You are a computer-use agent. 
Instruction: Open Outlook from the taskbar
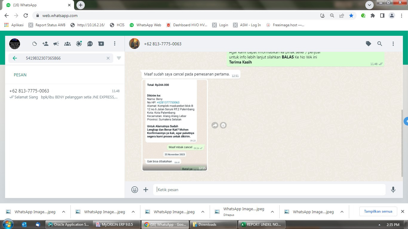[x=24, y=224]
